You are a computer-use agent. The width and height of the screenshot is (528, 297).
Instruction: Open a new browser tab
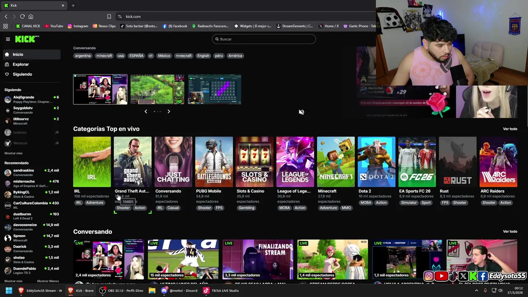[73, 5]
